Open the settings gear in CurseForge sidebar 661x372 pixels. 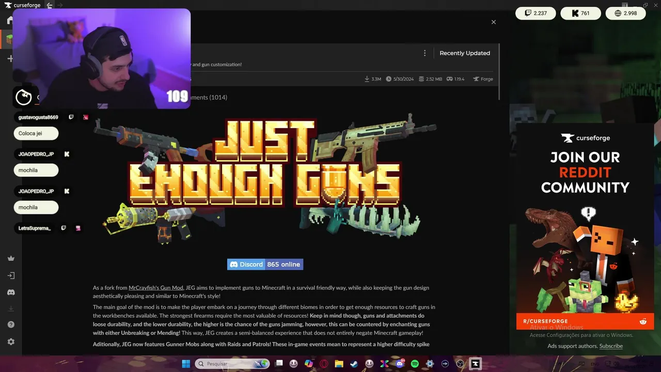coord(11,342)
